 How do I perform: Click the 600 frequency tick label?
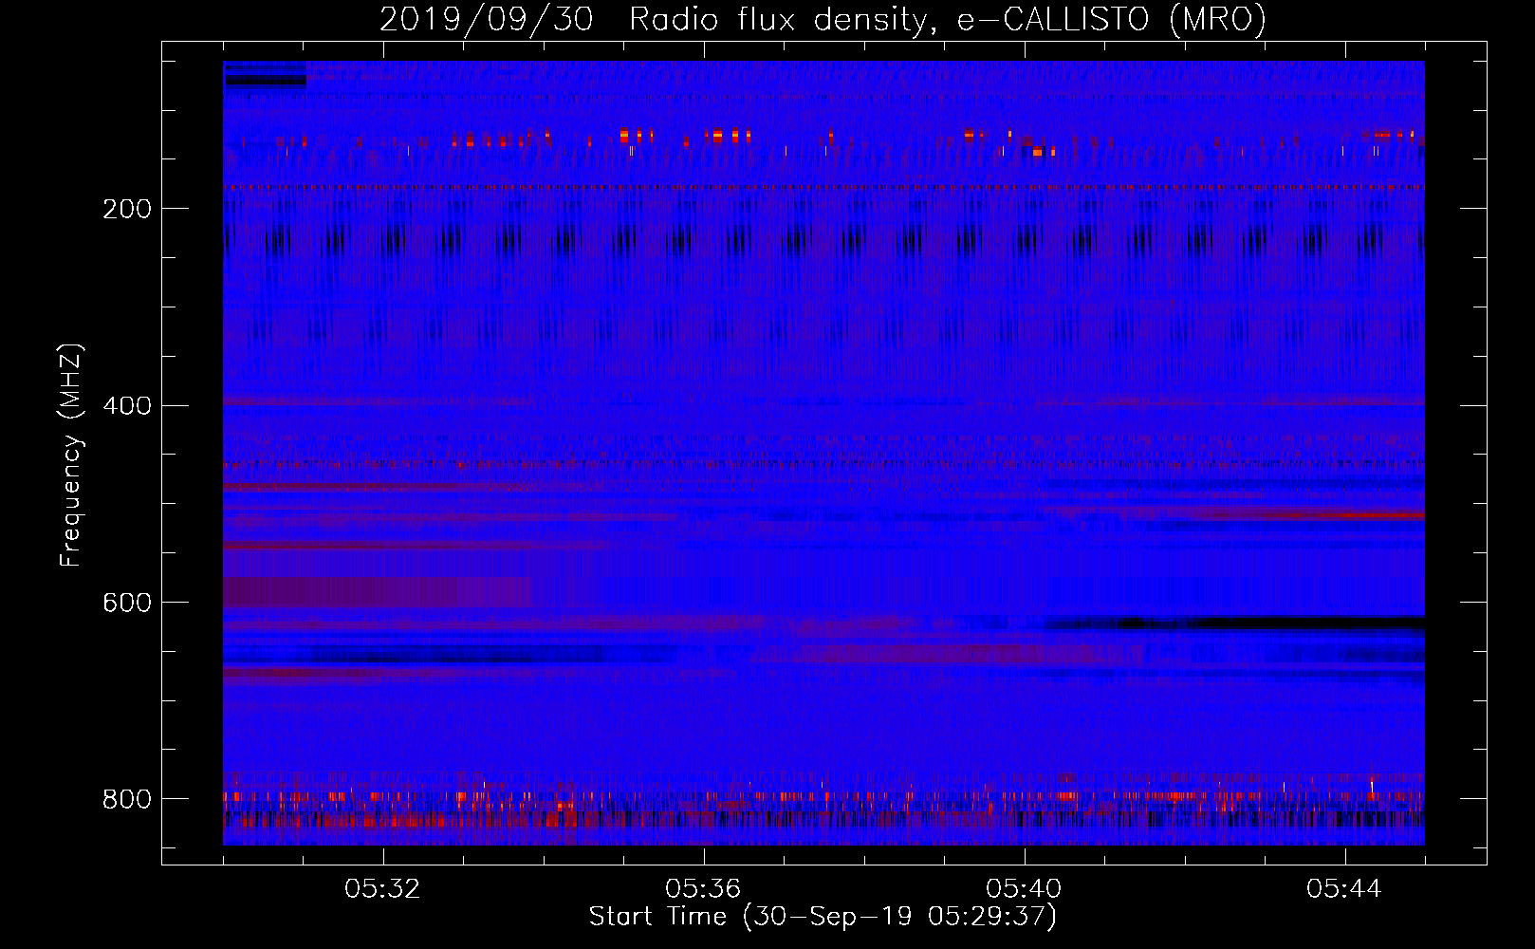coord(127,604)
